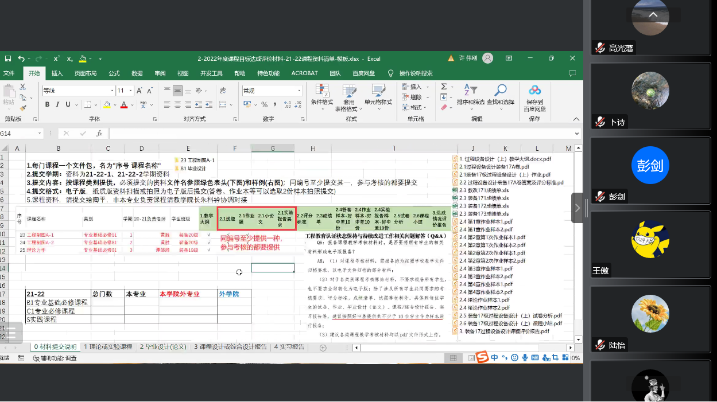The width and height of the screenshot is (717, 402).
Task: Open sheet tab 4 实习报告
Action: (289, 347)
